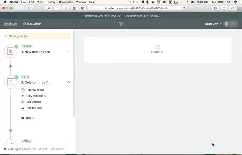Viewport: 242px width, 155px height.
Task: Click the Filter step funnel icon
Action: pos(10,82)
